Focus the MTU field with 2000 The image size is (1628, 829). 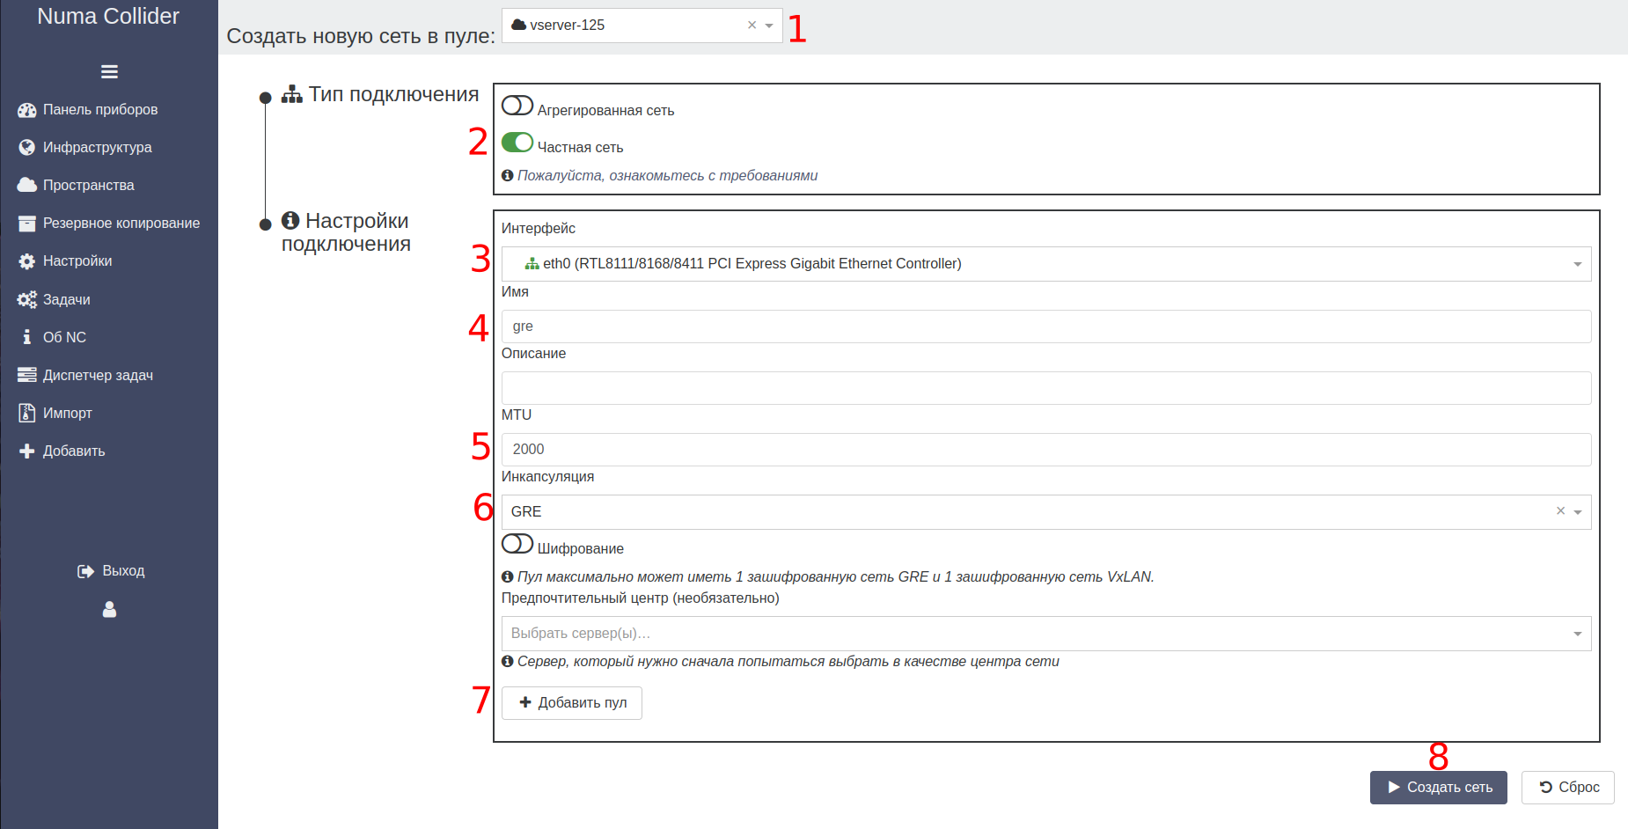pyautogui.click(x=1046, y=450)
